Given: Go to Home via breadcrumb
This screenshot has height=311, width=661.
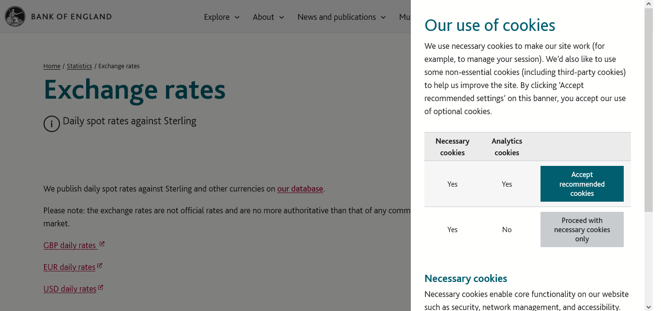Looking at the screenshot, I should tap(52, 66).
